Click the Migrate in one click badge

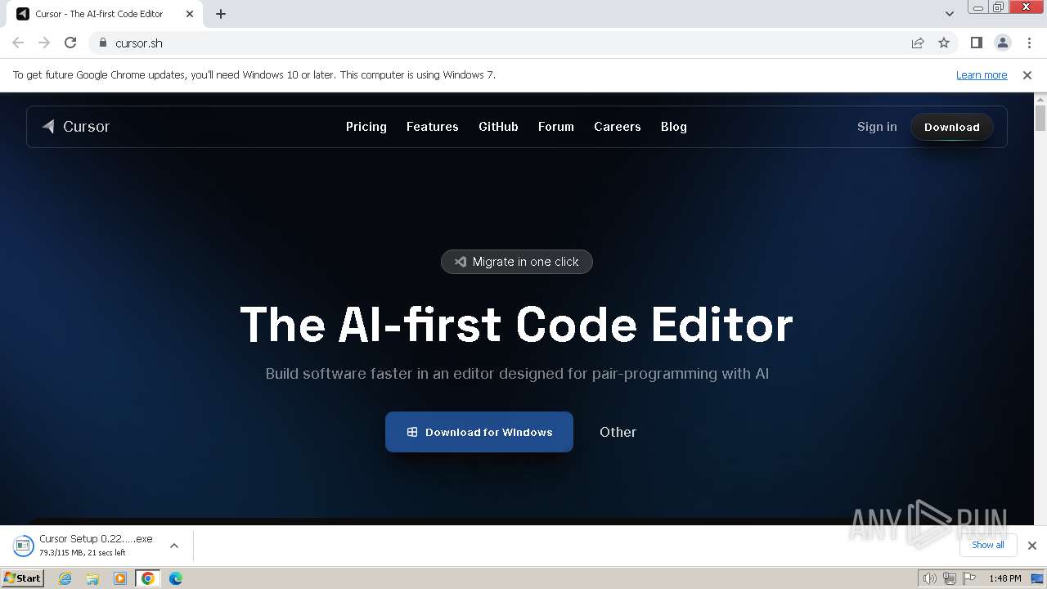[x=517, y=262]
